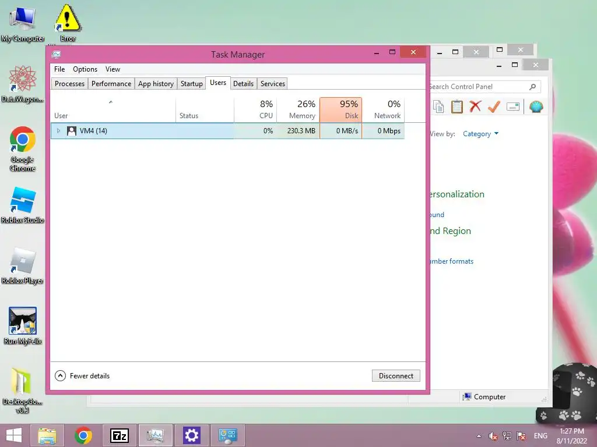The width and height of the screenshot is (597, 447).
Task: Click Properties icon in Control Panel toolbar
Action: pyautogui.click(x=513, y=107)
